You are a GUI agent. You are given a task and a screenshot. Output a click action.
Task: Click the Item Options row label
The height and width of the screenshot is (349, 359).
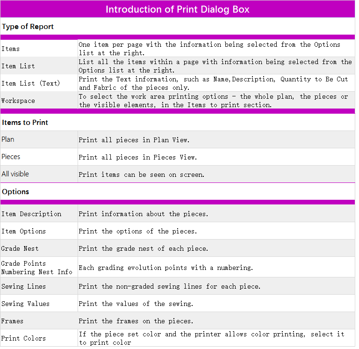(x=23, y=231)
